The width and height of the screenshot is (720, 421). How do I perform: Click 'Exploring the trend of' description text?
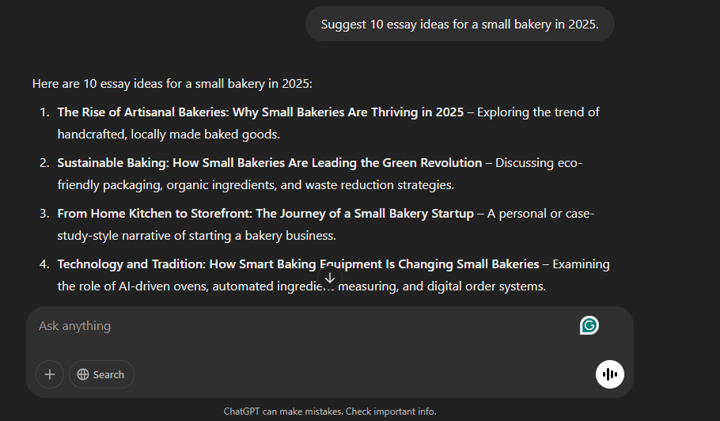(538, 112)
